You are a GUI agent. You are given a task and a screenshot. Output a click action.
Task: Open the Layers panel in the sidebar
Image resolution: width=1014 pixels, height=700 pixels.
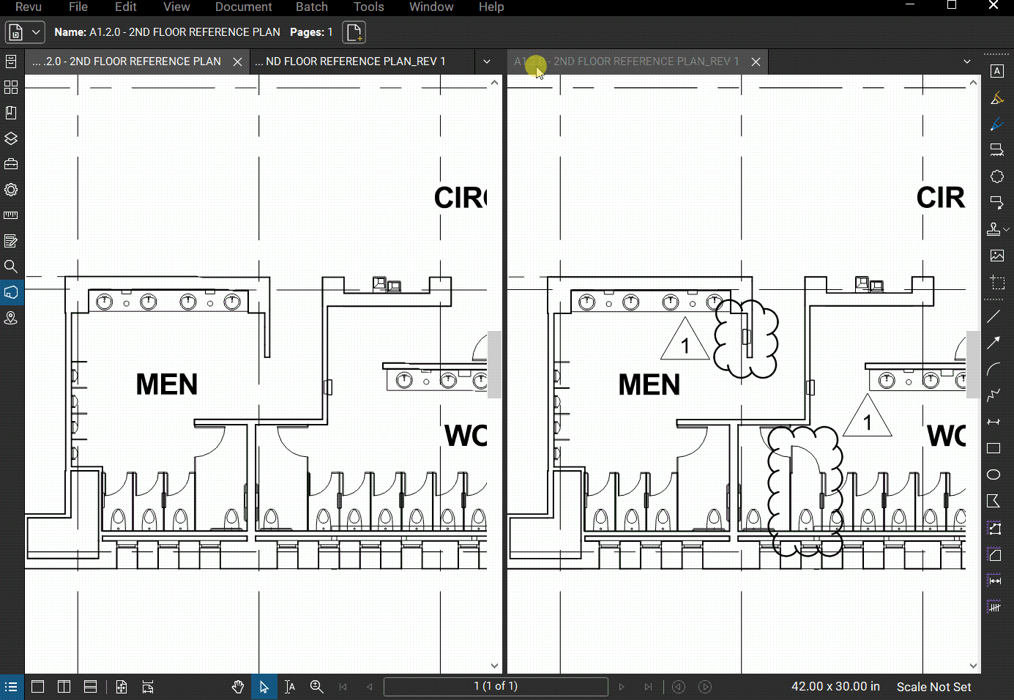pos(10,138)
